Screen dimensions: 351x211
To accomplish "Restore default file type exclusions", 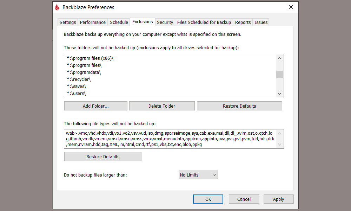I will click(103, 156).
